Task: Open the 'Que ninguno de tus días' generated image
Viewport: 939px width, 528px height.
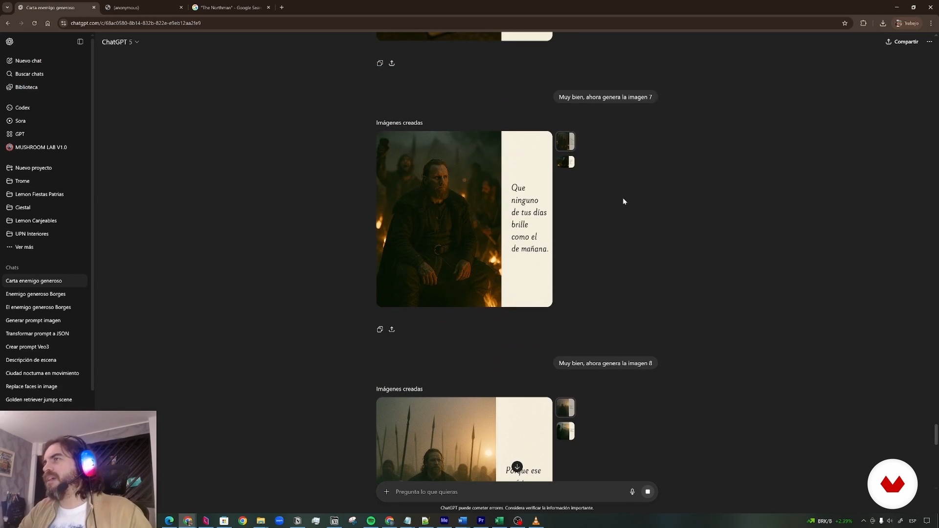Action: tap(464, 219)
